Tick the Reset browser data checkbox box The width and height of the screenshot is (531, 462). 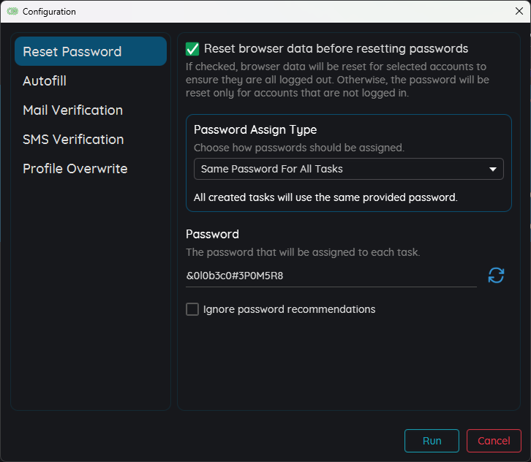(x=192, y=49)
